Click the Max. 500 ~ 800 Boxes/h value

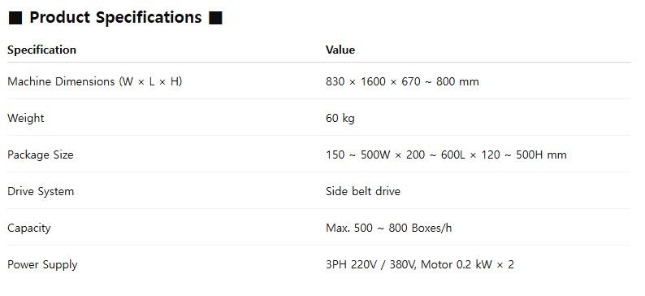[x=389, y=228]
